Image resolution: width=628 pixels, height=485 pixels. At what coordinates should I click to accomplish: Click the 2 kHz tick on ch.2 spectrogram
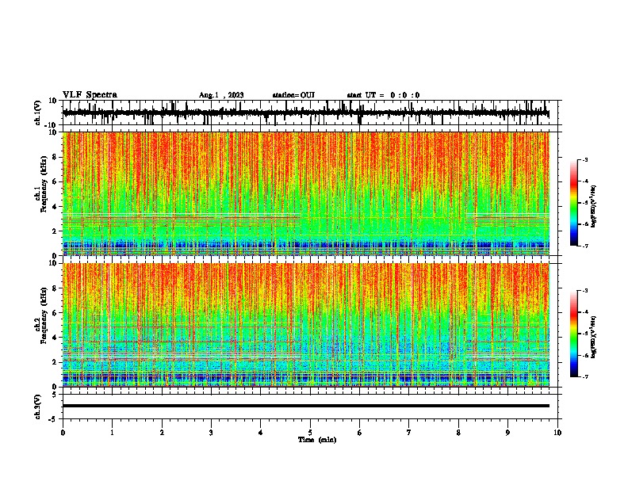[55, 362]
